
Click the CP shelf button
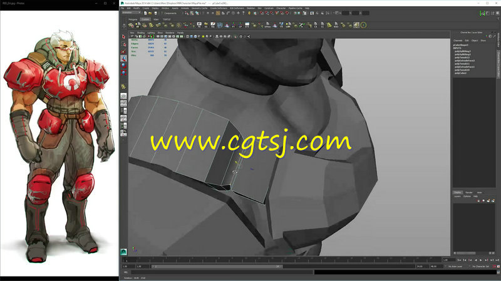coord(240,25)
